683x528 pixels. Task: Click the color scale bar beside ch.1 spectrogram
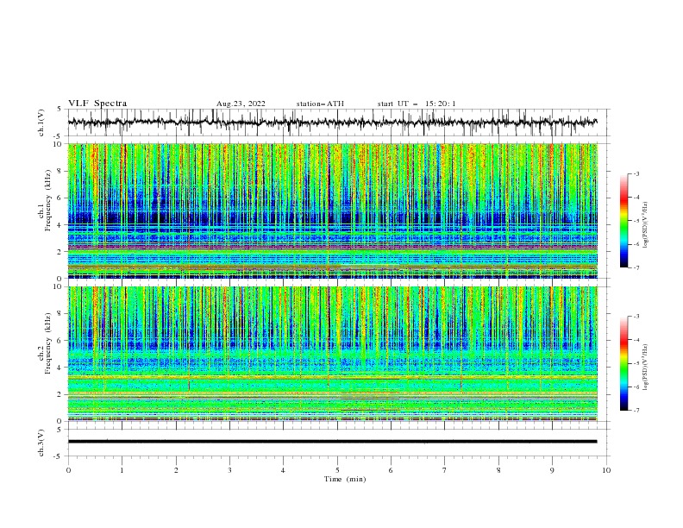(623, 221)
